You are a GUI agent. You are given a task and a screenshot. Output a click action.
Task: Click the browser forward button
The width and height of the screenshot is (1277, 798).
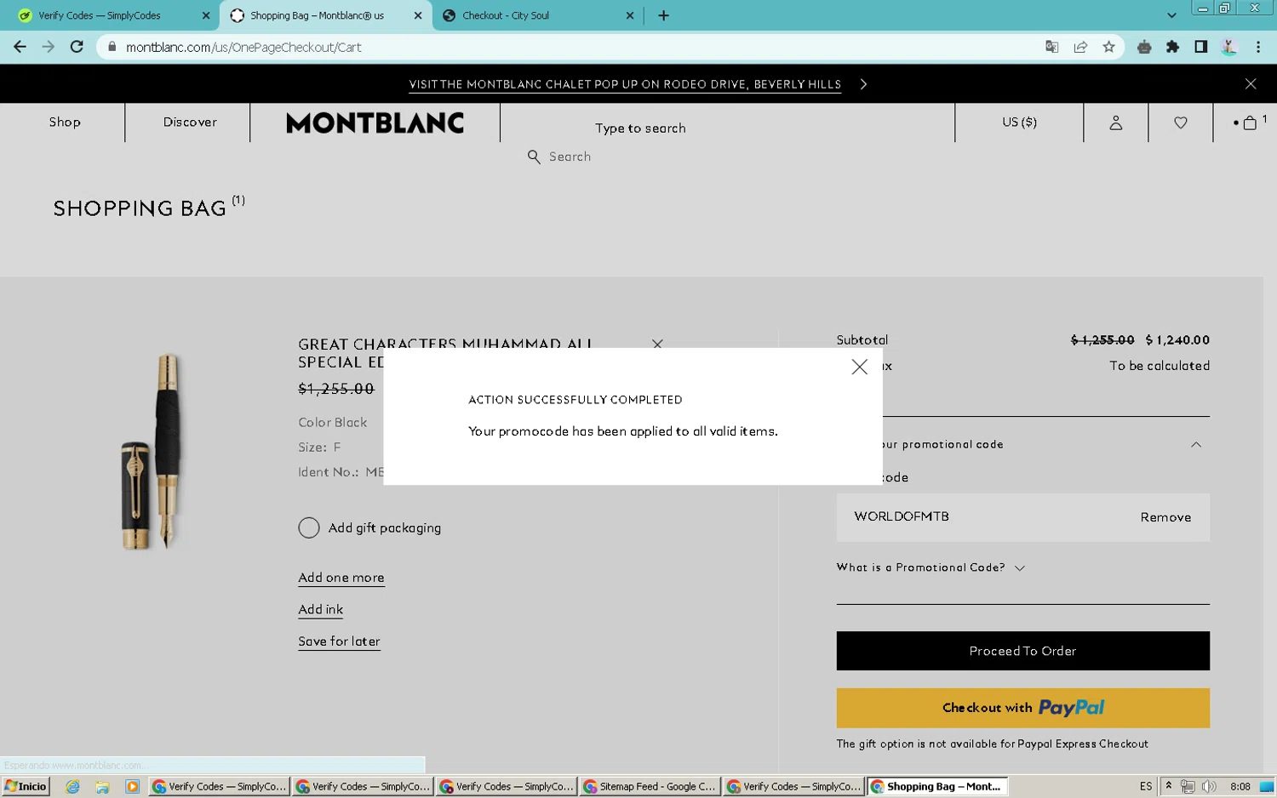49,47
